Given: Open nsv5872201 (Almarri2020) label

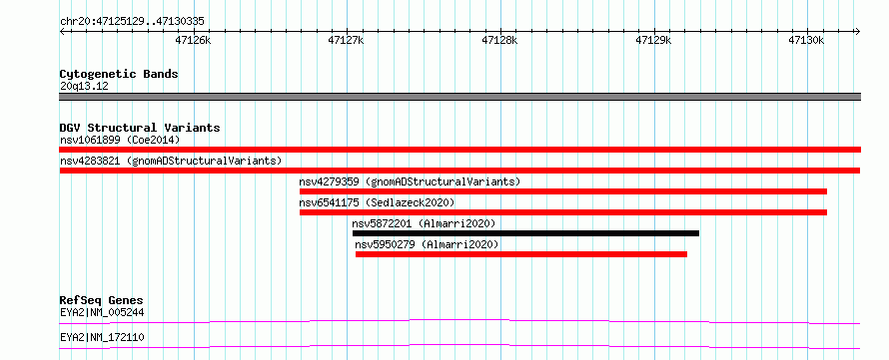Looking at the screenshot, I should [425, 223].
